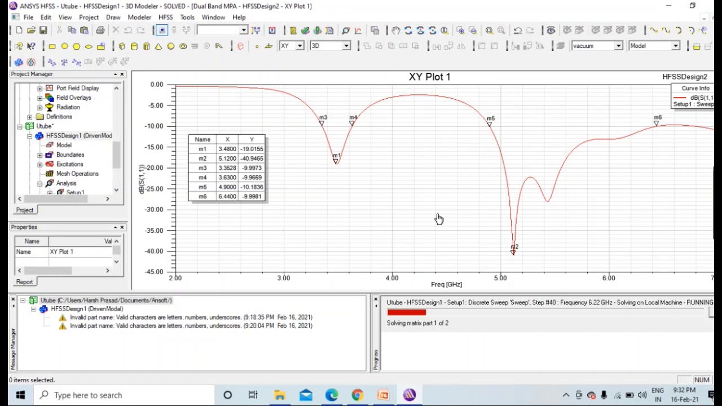The height and width of the screenshot is (406, 722).
Task: Select the Draw regular polygon tool
Action: pyautogui.click(x=77, y=46)
